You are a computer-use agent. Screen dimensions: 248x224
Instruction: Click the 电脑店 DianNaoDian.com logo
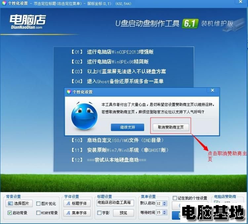(x=28, y=22)
